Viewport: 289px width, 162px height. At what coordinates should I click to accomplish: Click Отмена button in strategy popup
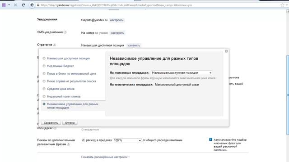70,123
